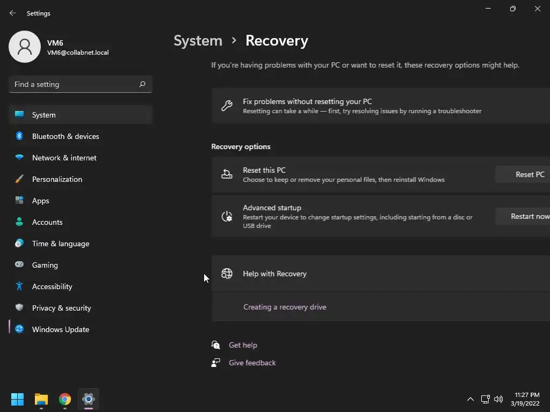The image size is (550, 412).
Task: Click the search magnifier icon
Action: pyautogui.click(x=142, y=84)
